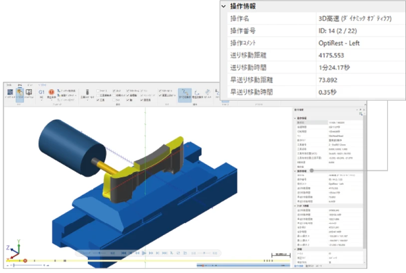Screen dimensions: 406x273
Task: Click the 現在の操作 toolpath icon
Action: click(x=197, y=93)
